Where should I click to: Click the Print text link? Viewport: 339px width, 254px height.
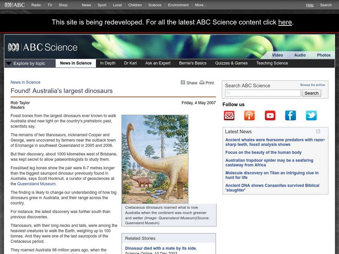tap(209, 83)
